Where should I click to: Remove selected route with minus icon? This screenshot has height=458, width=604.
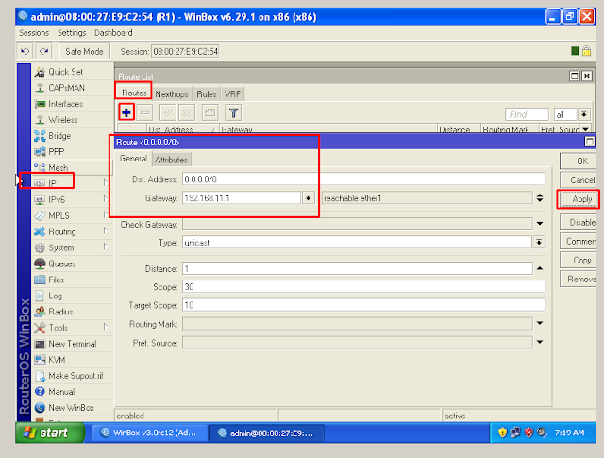[x=145, y=112]
